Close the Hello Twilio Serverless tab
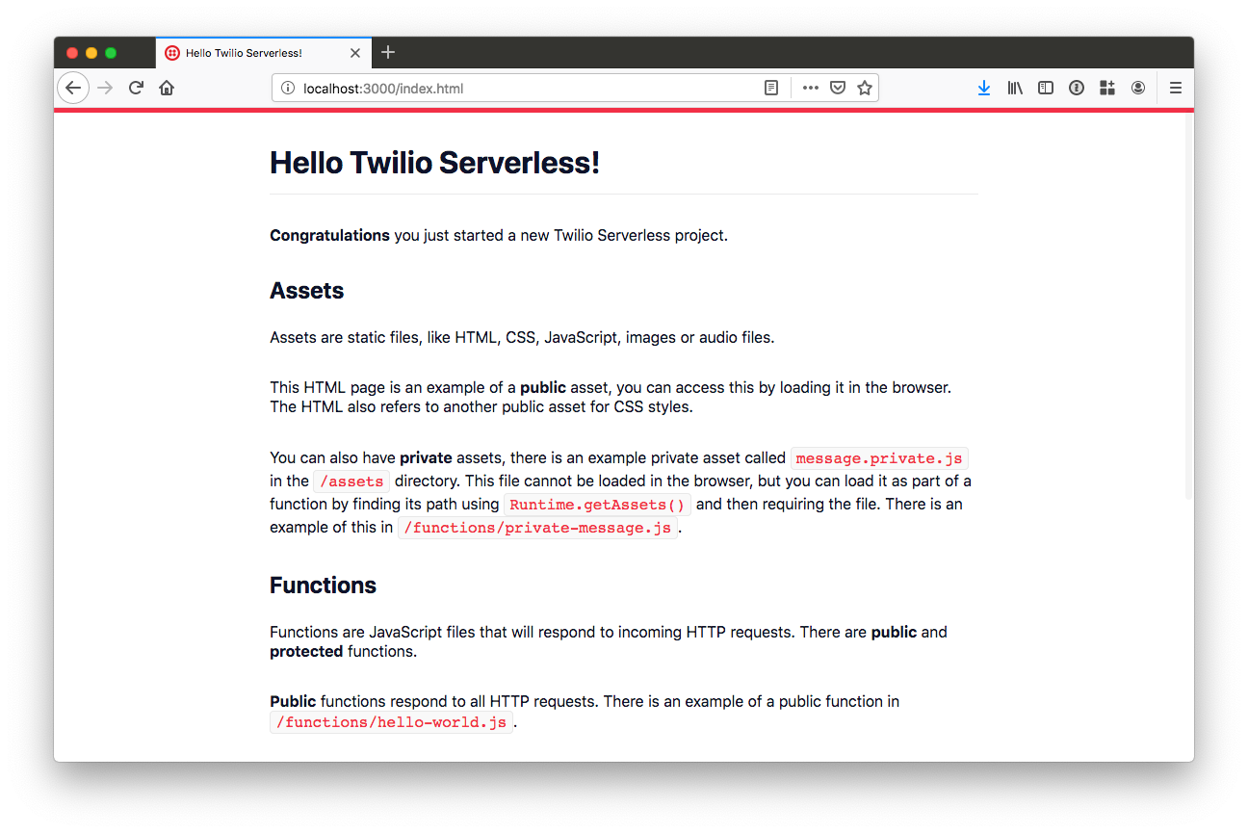Viewport: 1248px width, 833px height. [355, 53]
